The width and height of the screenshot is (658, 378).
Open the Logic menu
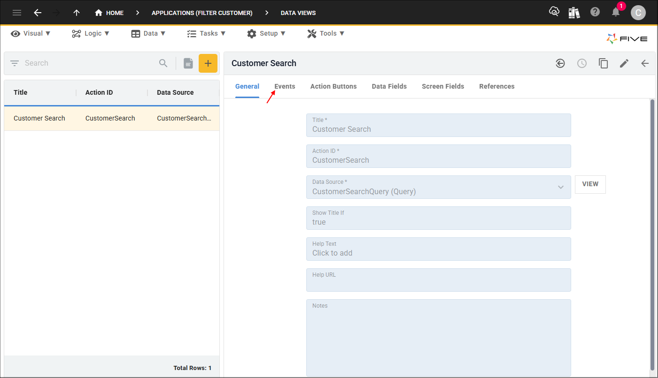pos(91,33)
